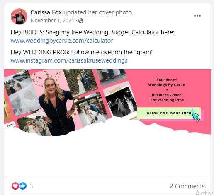
Task: Click the Founder of Weddings By Carue text
Action: tap(167, 82)
